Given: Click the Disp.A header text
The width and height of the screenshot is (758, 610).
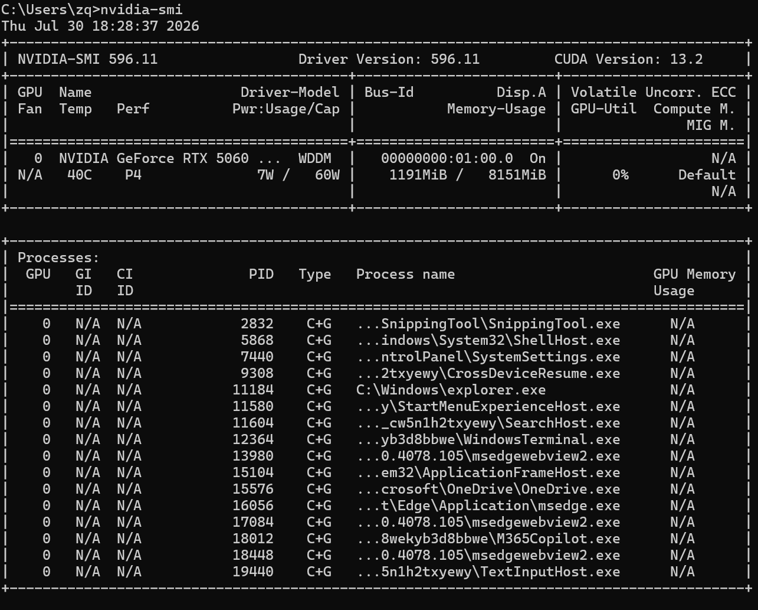Looking at the screenshot, I should [521, 92].
